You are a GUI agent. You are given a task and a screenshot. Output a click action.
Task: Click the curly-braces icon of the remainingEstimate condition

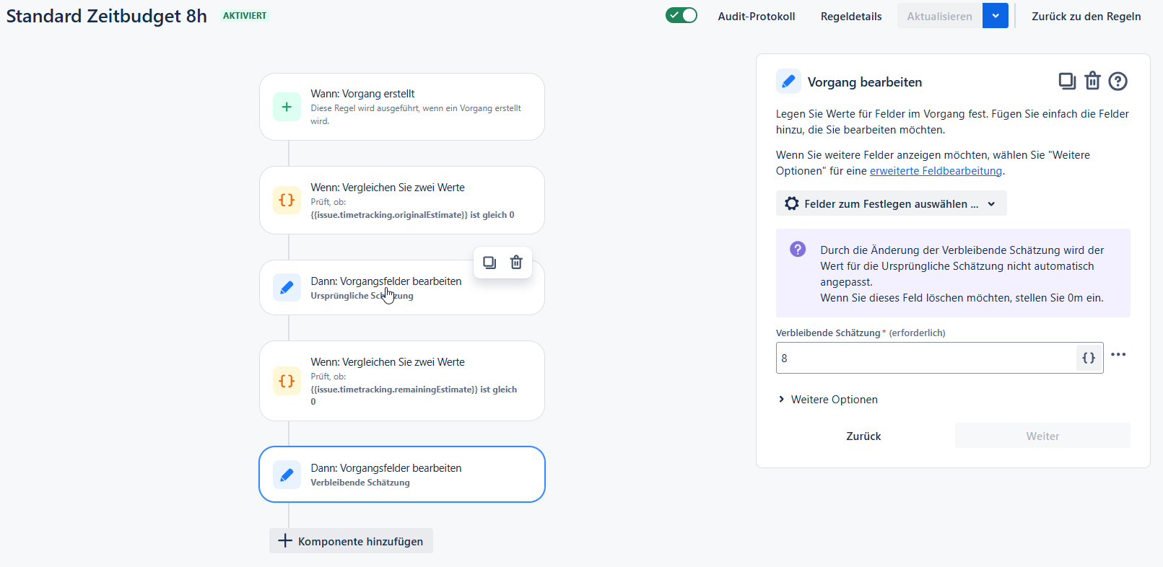click(287, 381)
